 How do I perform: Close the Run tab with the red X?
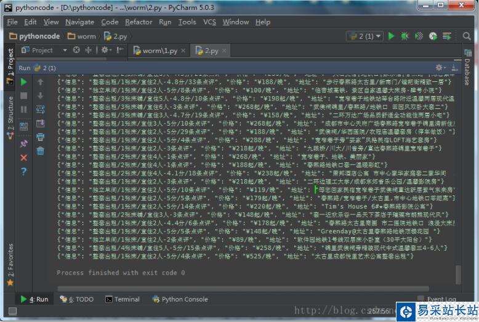[23, 158]
